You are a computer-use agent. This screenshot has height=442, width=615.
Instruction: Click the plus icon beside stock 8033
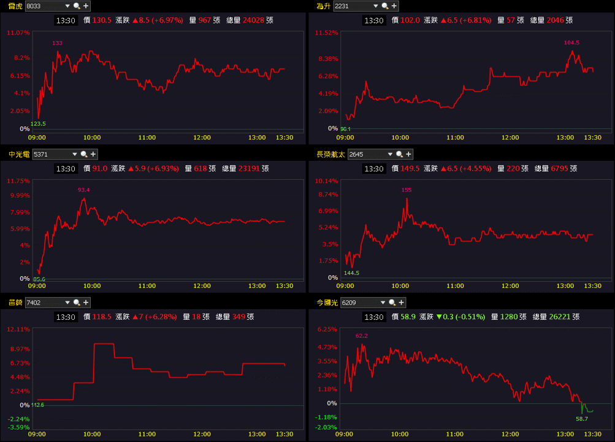86,6
